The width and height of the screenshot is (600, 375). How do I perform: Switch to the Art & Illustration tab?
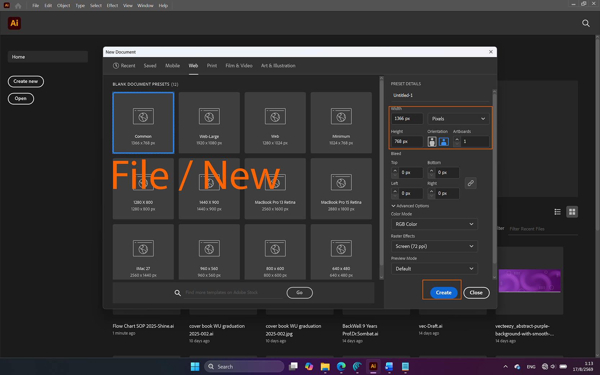[x=278, y=66]
